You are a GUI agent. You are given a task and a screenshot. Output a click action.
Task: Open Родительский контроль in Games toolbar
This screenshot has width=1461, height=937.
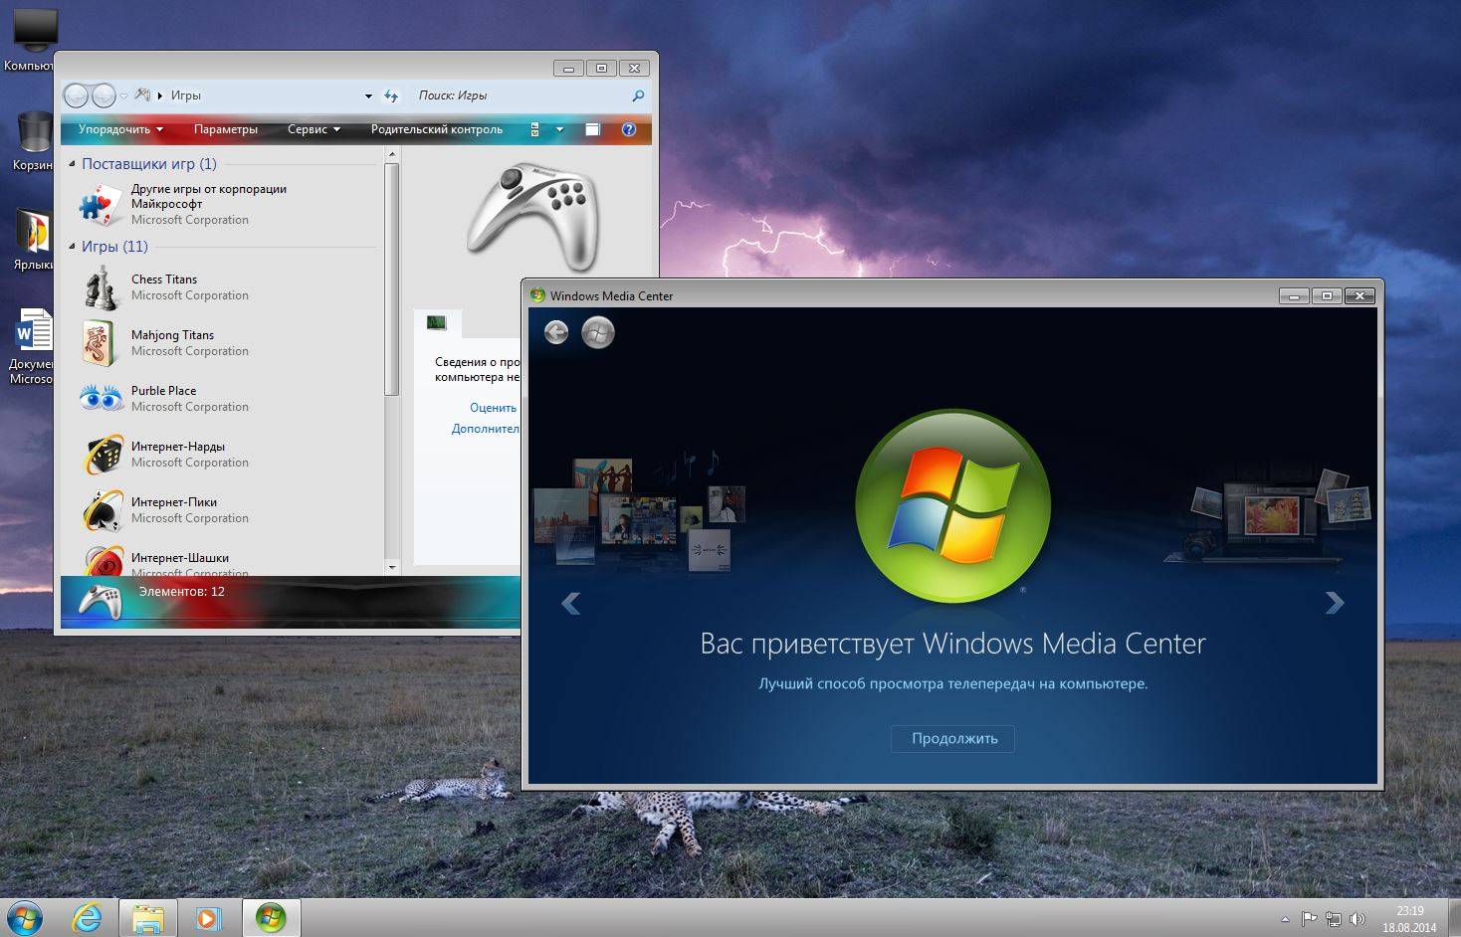click(437, 129)
